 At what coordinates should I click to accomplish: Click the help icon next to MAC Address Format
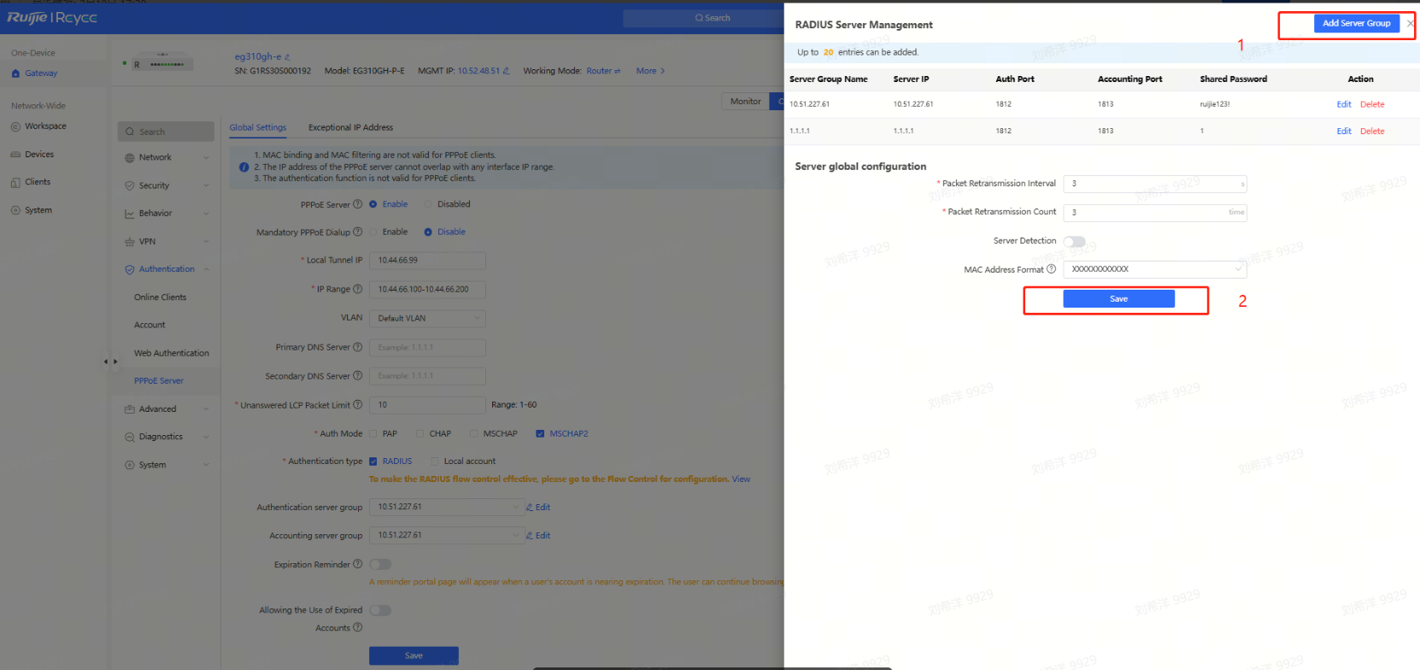tap(1051, 269)
